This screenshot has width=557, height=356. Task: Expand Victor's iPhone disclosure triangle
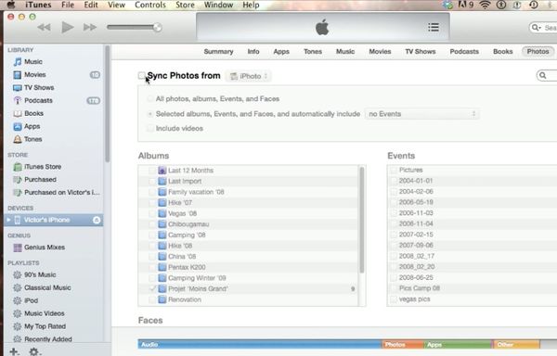click(8, 221)
